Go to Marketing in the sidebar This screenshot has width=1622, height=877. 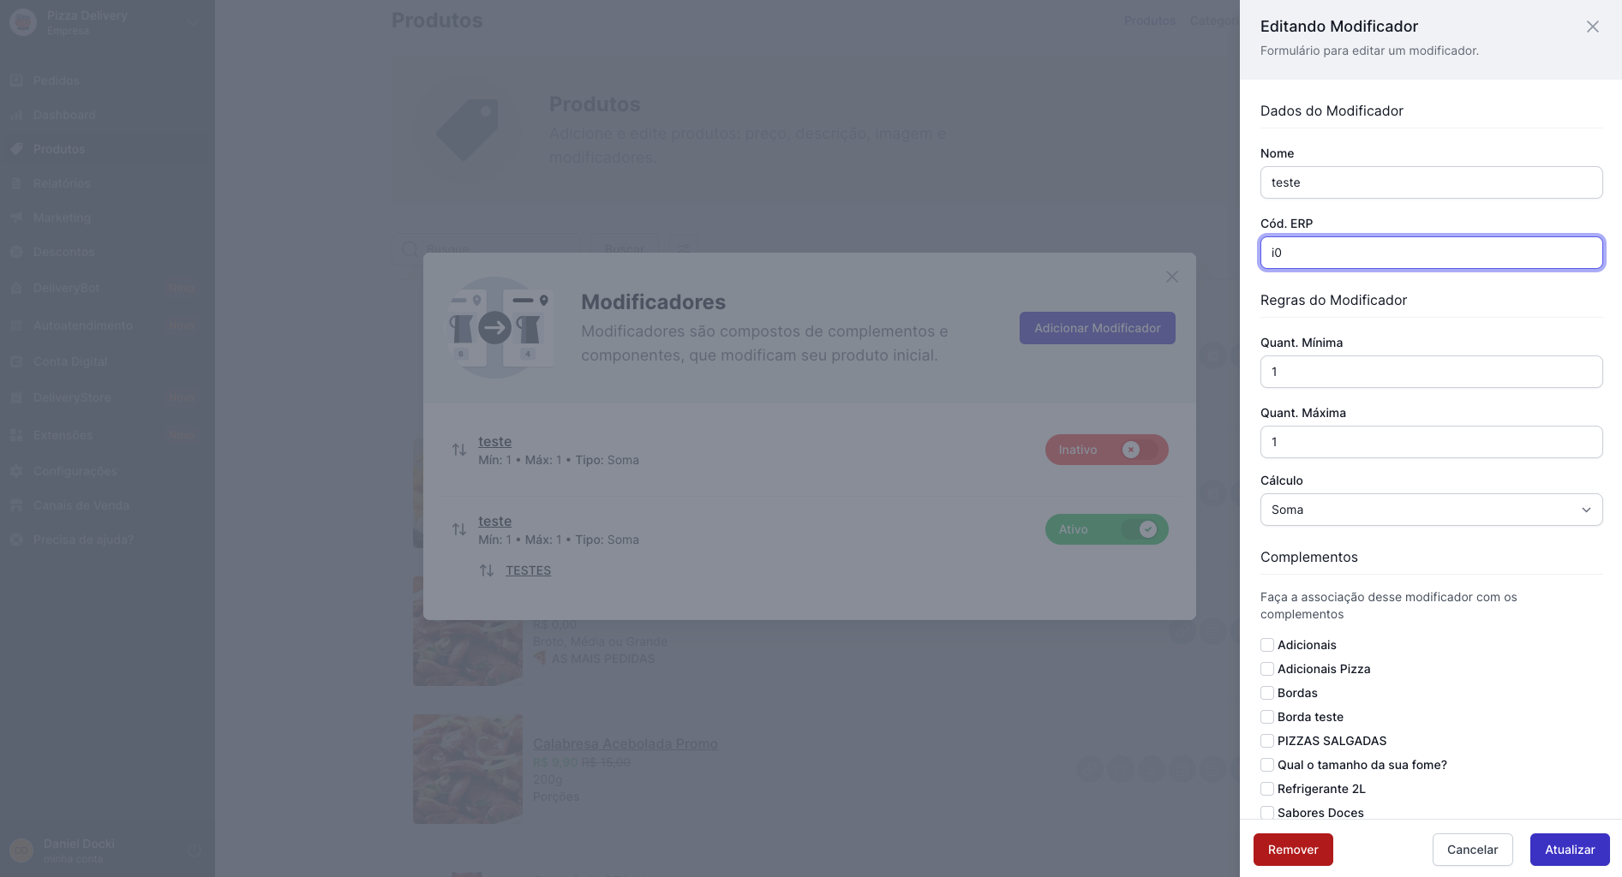click(62, 218)
